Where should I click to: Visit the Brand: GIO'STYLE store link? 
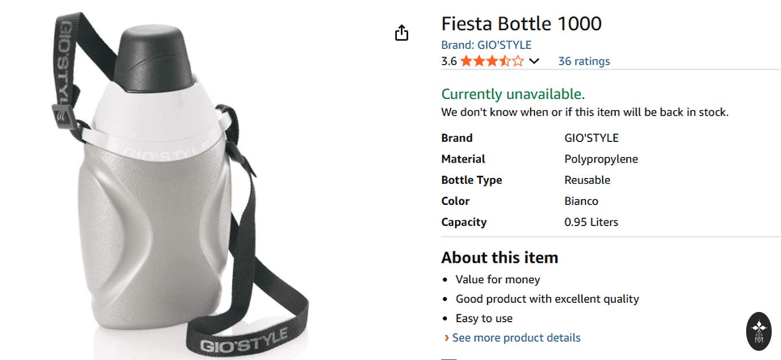pos(486,45)
